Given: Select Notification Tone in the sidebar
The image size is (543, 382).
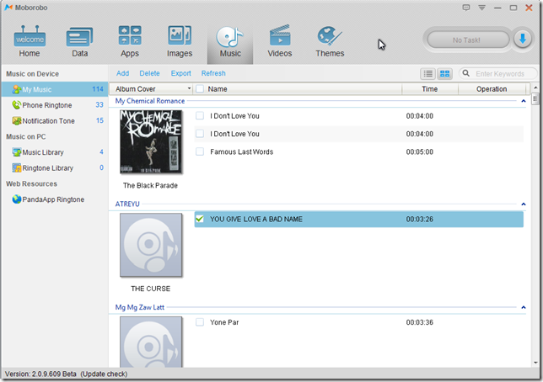Looking at the screenshot, I should point(54,120).
